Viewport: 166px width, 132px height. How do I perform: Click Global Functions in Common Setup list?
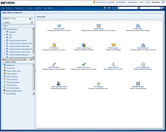(x=12, y=85)
